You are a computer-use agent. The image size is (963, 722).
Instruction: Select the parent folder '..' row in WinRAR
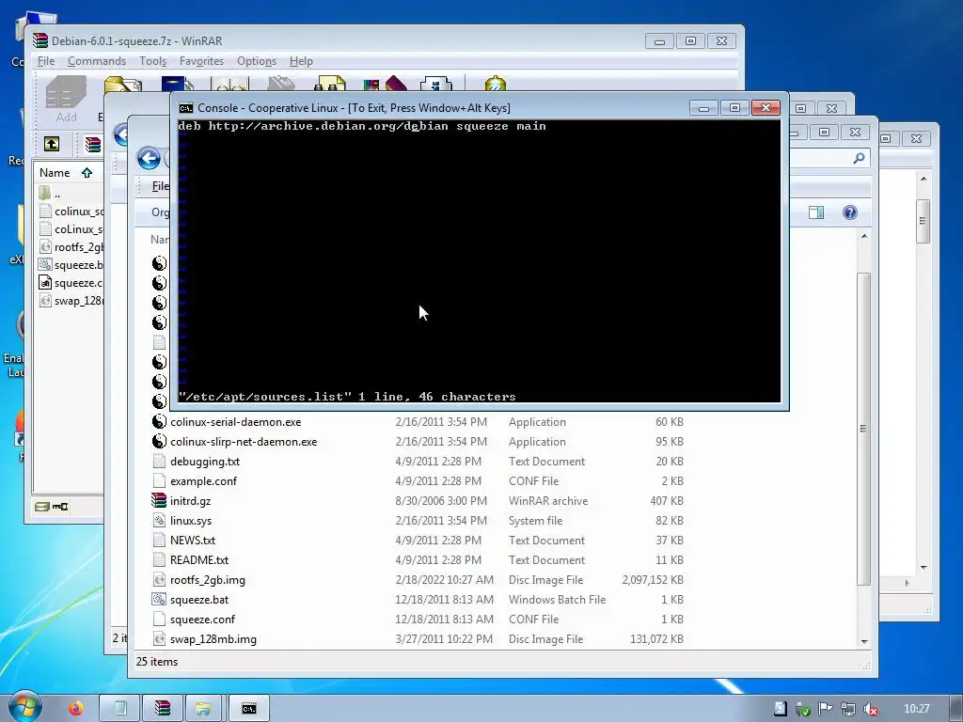pyautogui.click(x=69, y=194)
